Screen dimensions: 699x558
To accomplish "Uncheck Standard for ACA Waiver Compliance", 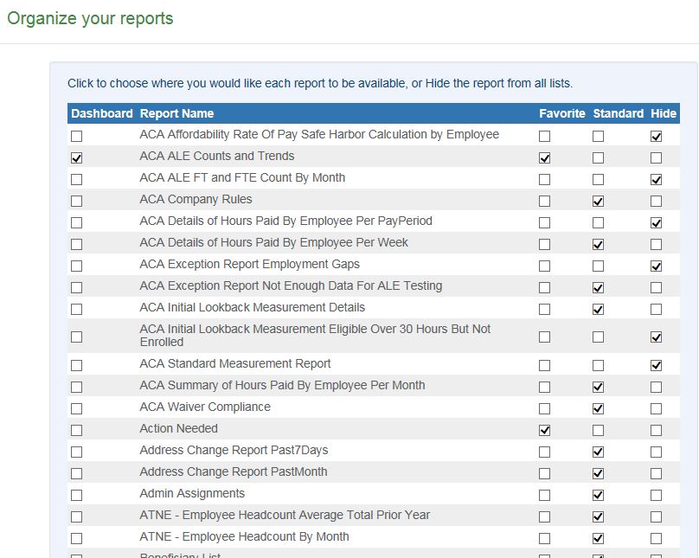I will [x=598, y=408].
